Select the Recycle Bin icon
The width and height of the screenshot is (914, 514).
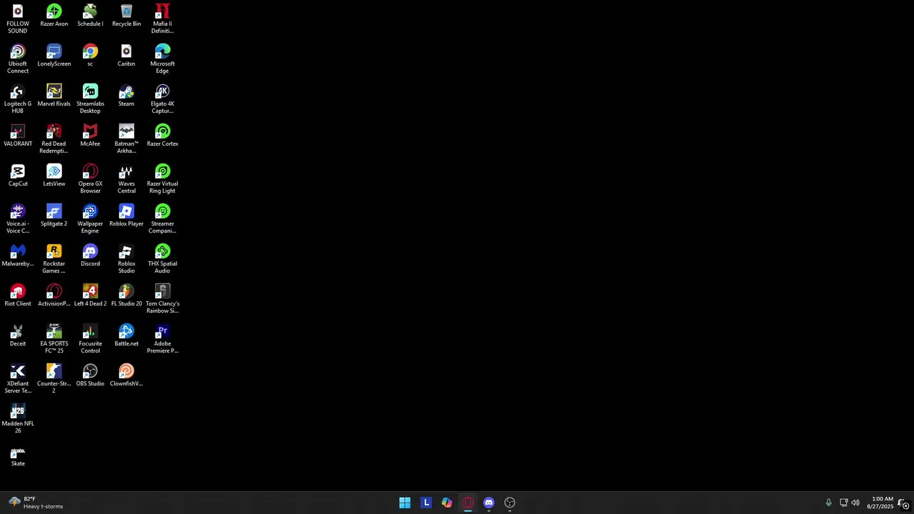click(126, 16)
